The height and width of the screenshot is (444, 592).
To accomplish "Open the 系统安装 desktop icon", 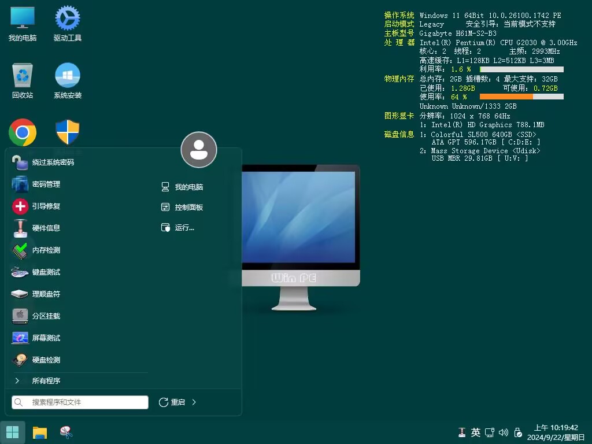I will 68,81.
